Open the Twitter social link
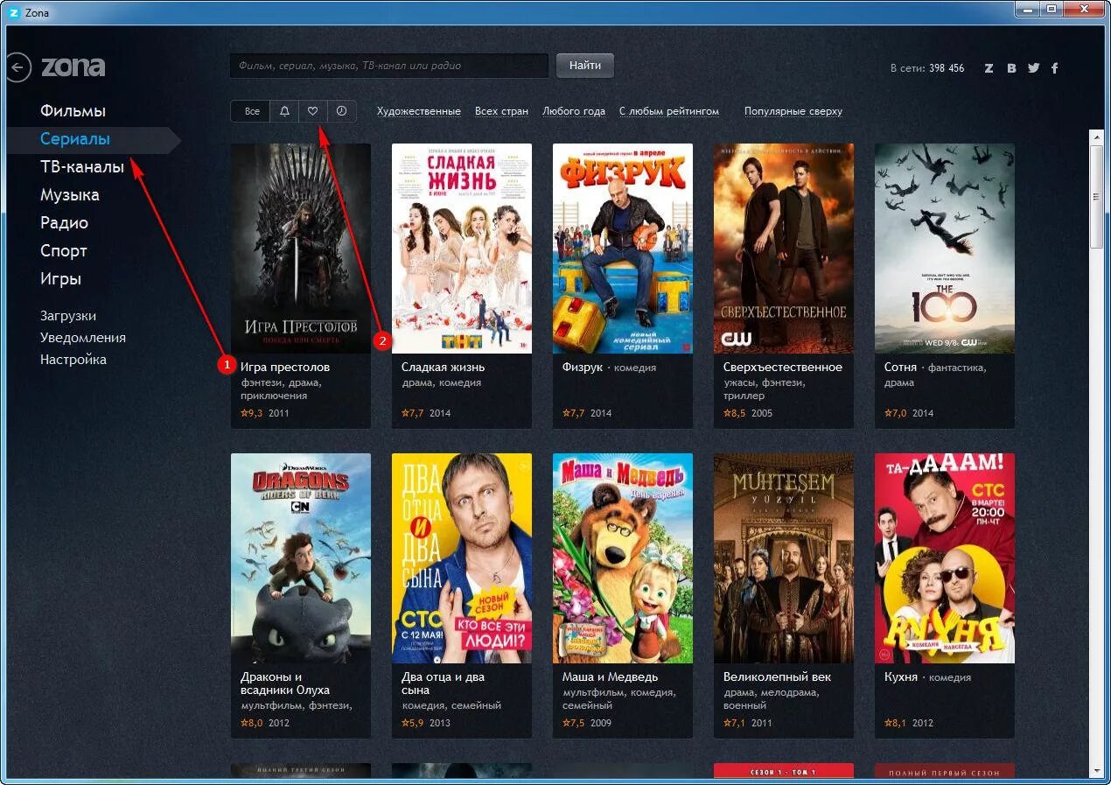The image size is (1111, 785). pos(1034,68)
